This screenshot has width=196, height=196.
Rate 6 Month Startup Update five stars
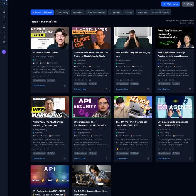(x=48, y=76)
